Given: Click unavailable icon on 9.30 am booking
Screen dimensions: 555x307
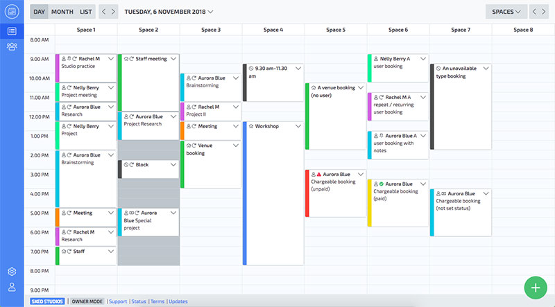Looking at the screenshot, I should pos(251,69).
